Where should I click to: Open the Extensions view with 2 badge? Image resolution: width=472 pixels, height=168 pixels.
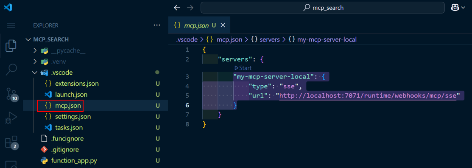tap(11, 143)
